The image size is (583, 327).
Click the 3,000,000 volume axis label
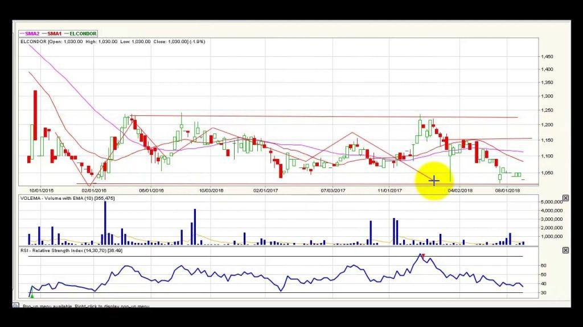[551, 219]
